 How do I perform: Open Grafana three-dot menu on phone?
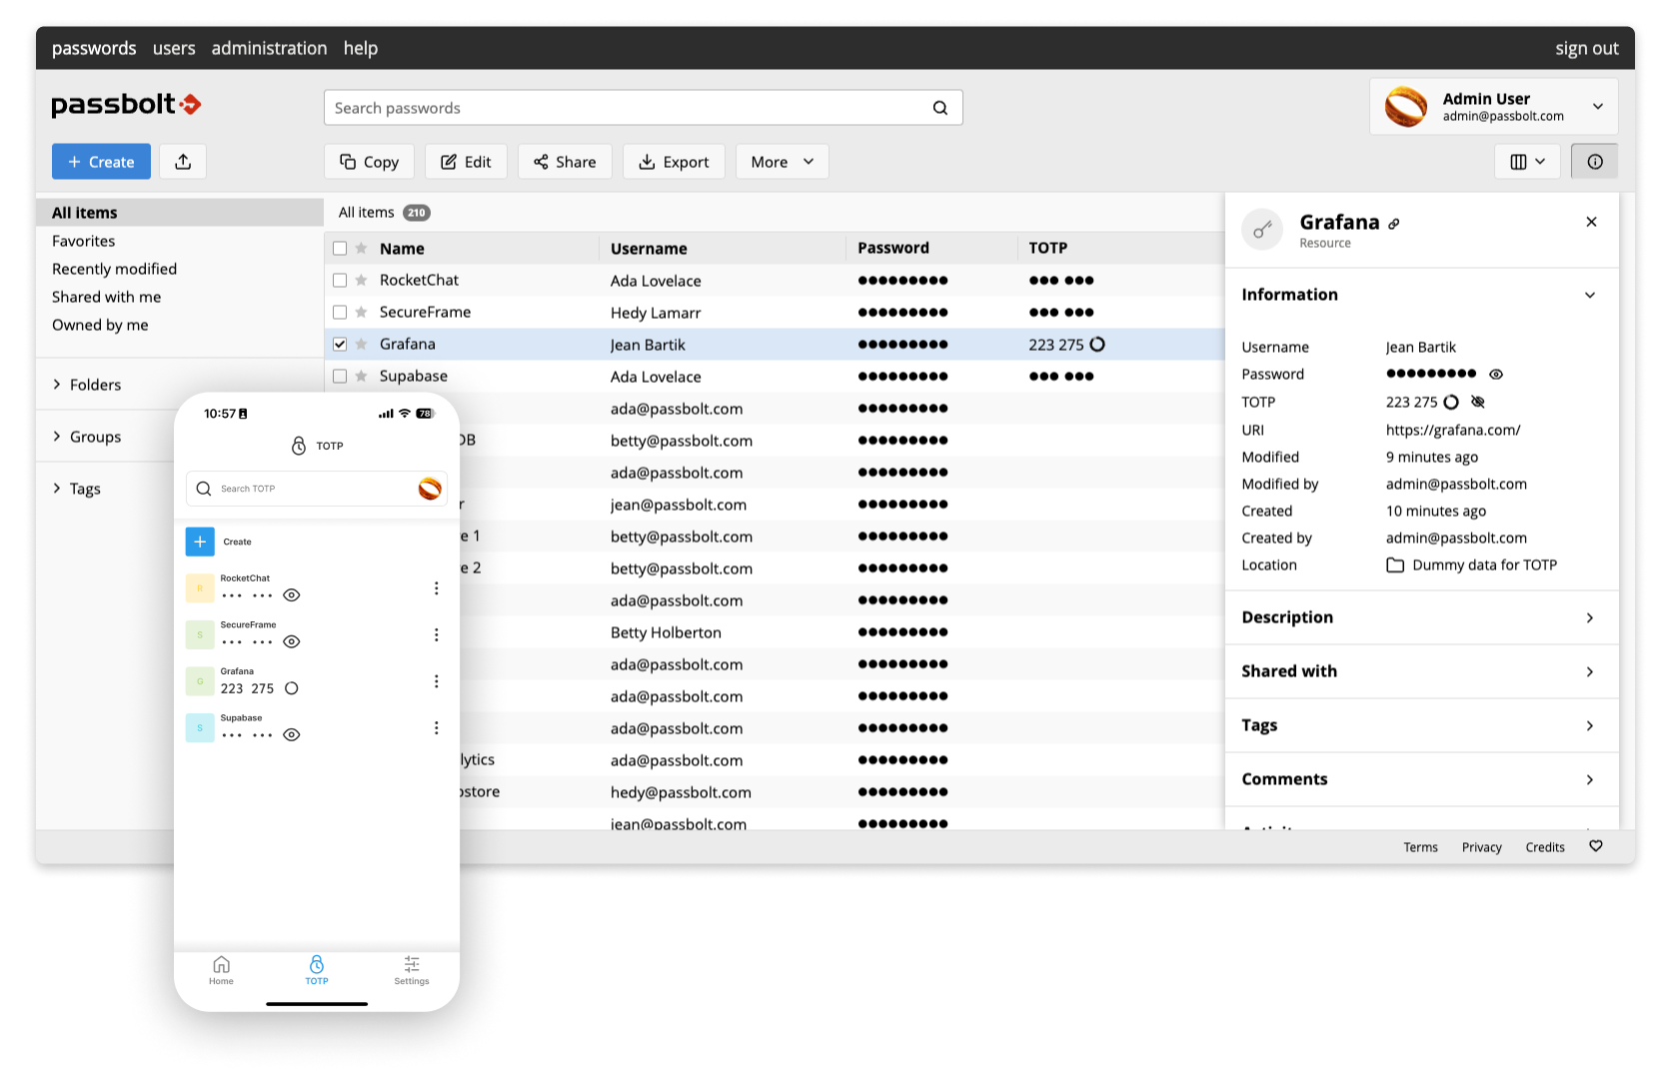[x=436, y=681]
